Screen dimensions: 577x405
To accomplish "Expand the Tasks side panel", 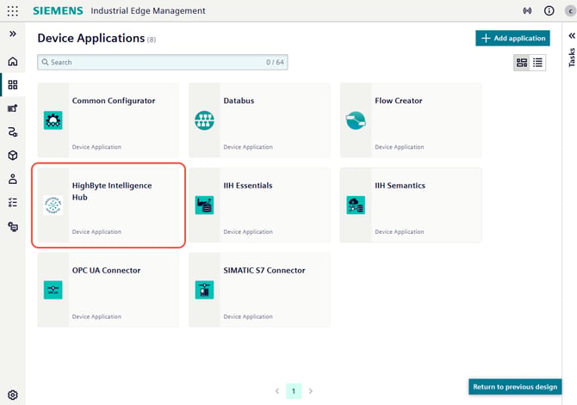I will (x=572, y=35).
